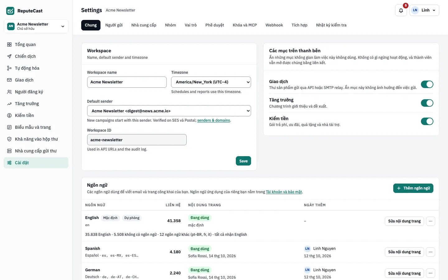
Task: Open the Webhook tab
Action: click(274, 25)
